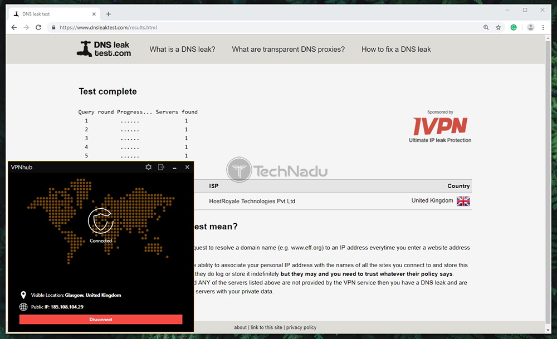Open 'How to fix a DNS leak' page
Screen dimensions: 557x339
(396, 50)
